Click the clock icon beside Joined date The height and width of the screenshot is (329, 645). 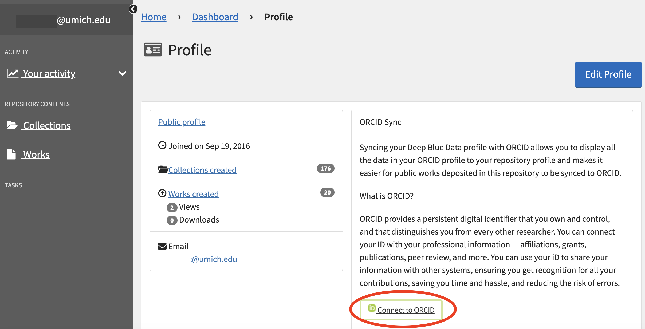tap(162, 145)
